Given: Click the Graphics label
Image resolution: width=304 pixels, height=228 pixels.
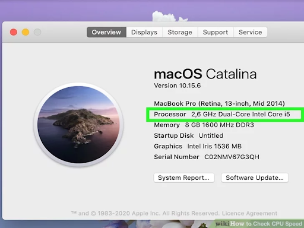Looking at the screenshot, I should tap(168, 147).
